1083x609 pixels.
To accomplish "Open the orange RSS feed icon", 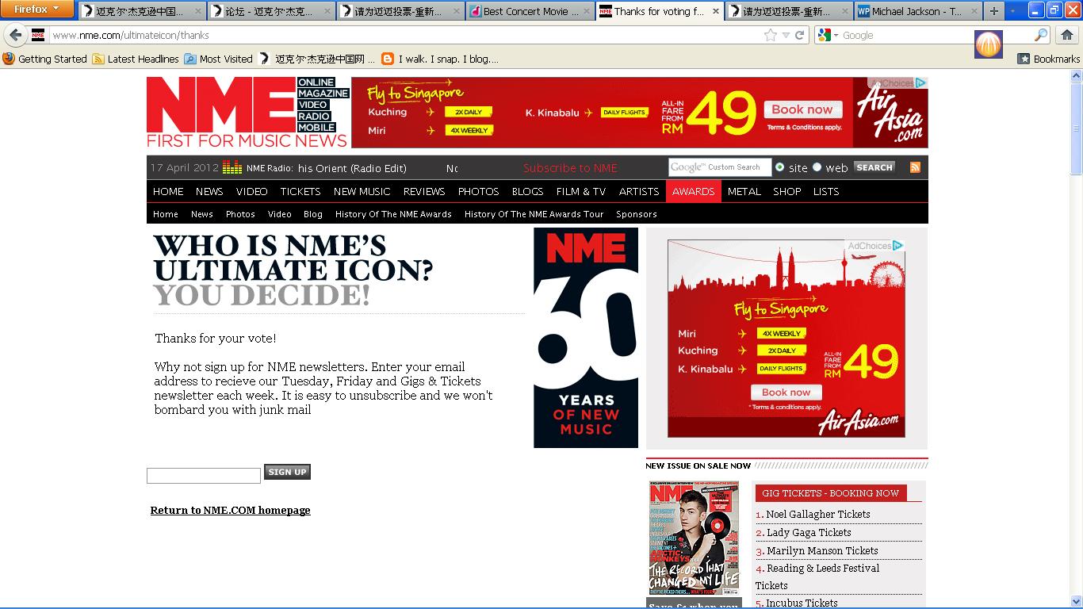I will pos(915,167).
